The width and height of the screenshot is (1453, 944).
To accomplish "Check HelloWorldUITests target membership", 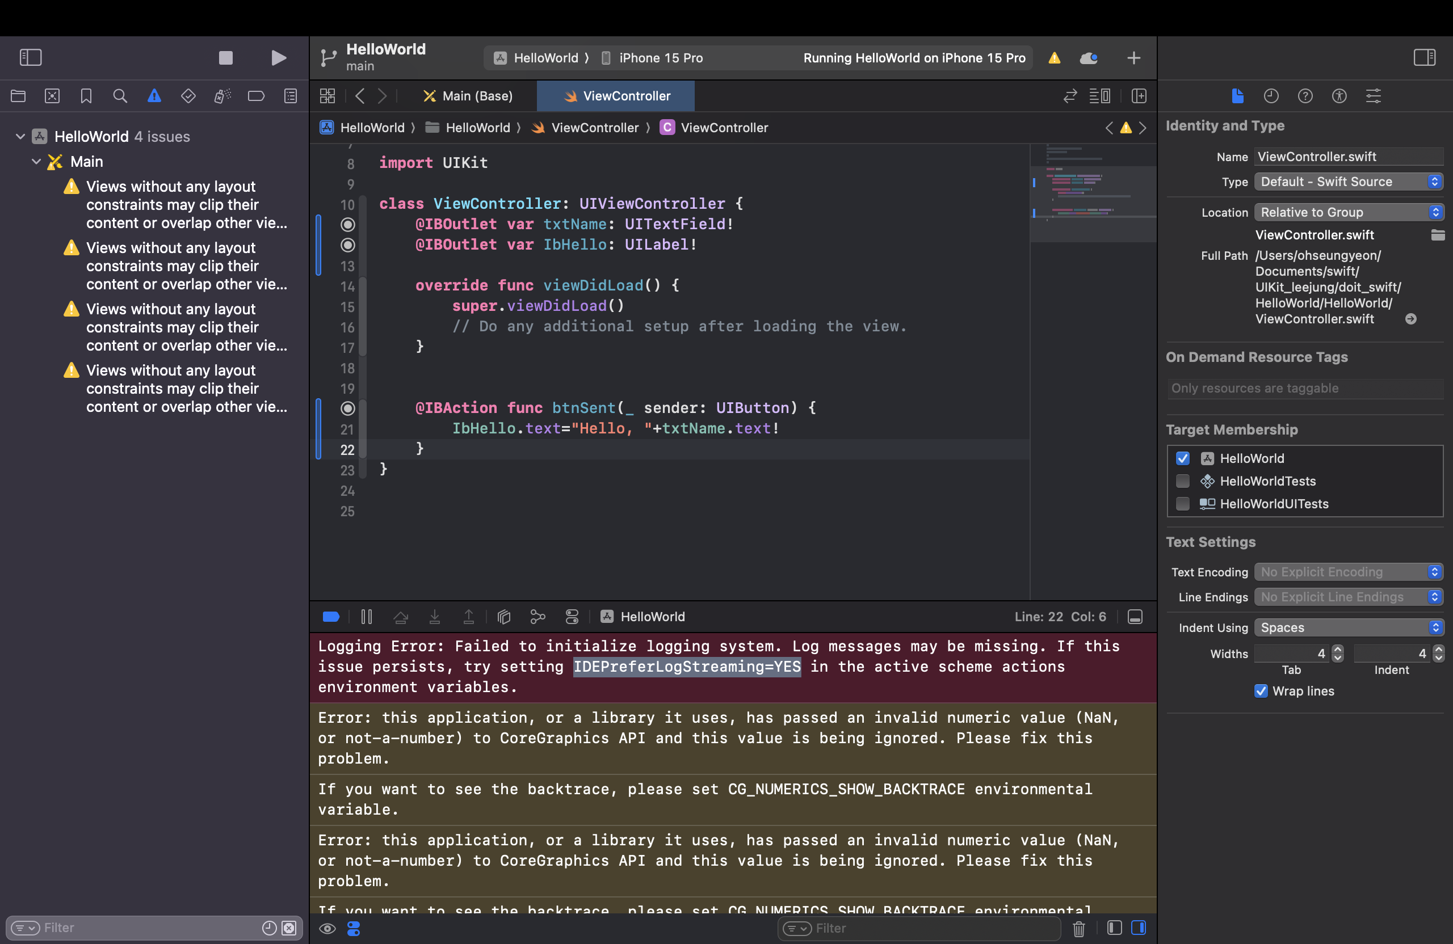I will click(1182, 503).
